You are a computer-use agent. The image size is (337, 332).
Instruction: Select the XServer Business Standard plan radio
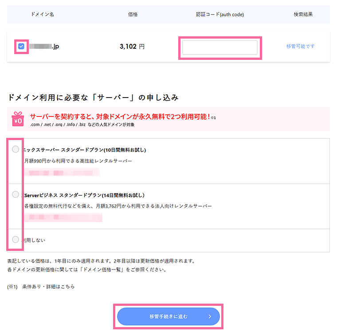pyautogui.click(x=16, y=194)
